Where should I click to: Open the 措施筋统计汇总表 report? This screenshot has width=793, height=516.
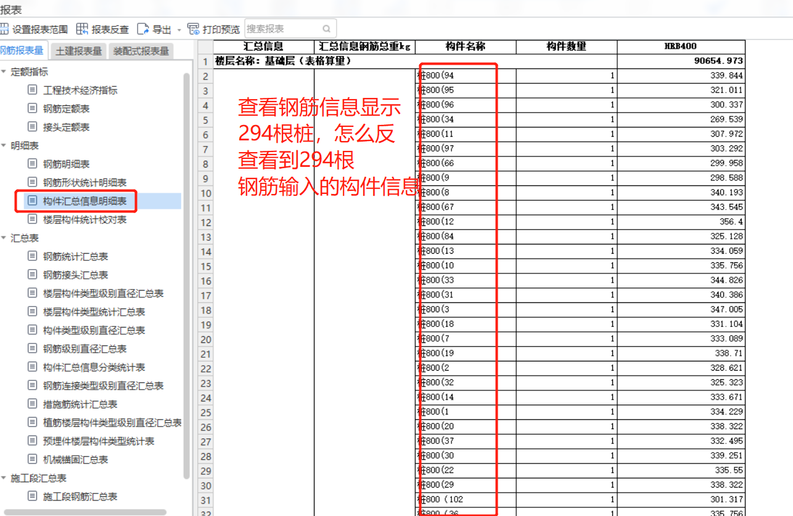pyautogui.click(x=80, y=405)
